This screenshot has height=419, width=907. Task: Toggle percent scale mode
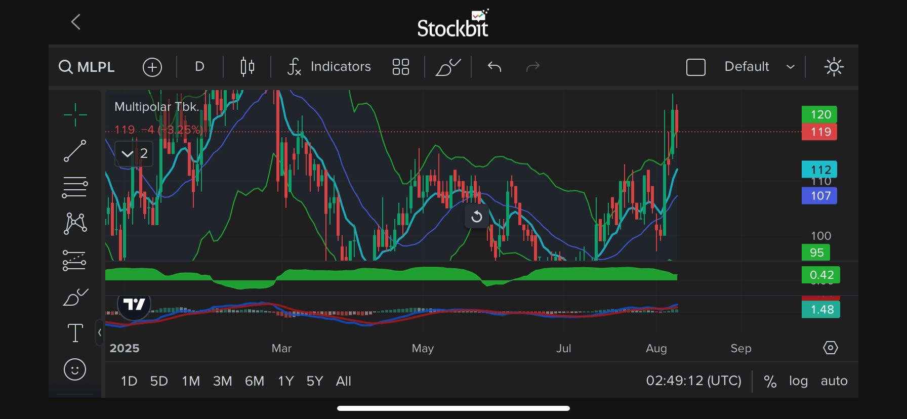(x=770, y=382)
